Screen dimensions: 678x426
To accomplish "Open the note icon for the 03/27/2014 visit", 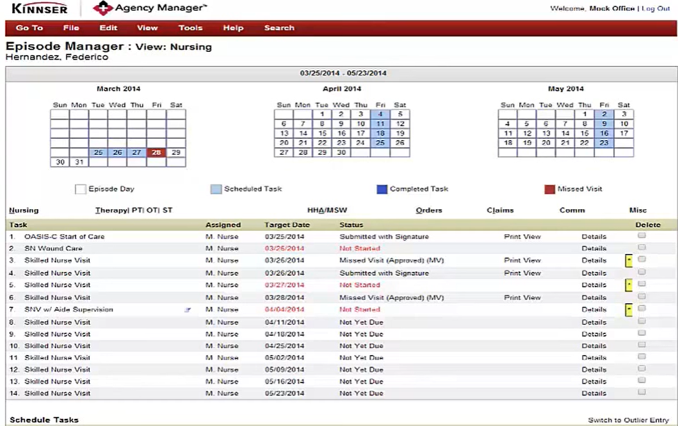I will point(628,285).
